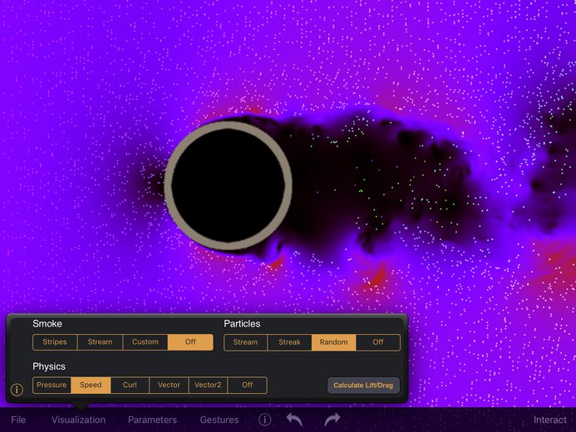Tap the black circular obstacle in the flow
The height and width of the screenshot is (432, 576).
(x=228, y=185)
